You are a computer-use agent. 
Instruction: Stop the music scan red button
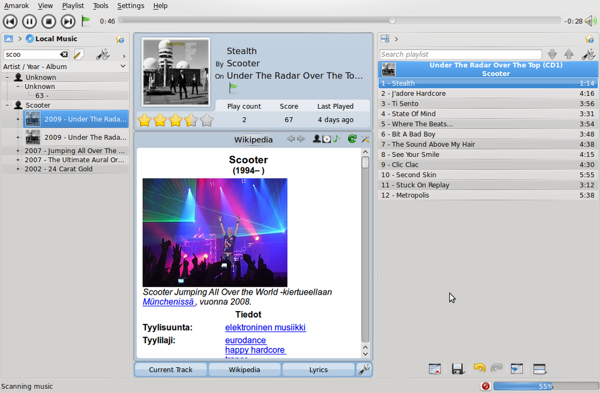tap(485, 386)
